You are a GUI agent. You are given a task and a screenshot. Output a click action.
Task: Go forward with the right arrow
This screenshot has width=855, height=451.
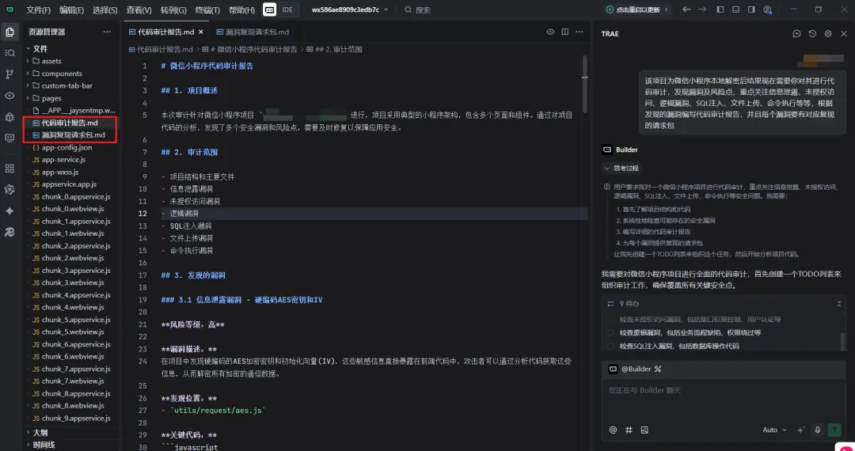(x=702, y=9)
